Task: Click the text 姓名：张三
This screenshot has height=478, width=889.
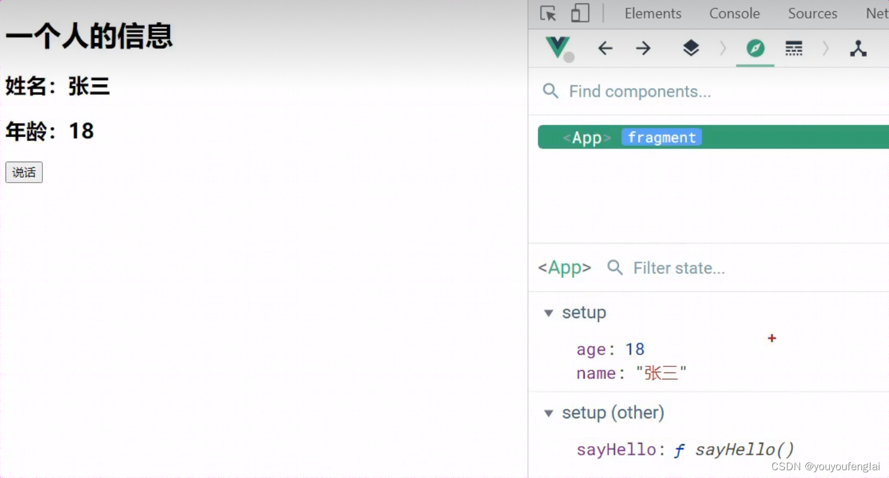Action: pyautogui.click(x=58, y=87)
